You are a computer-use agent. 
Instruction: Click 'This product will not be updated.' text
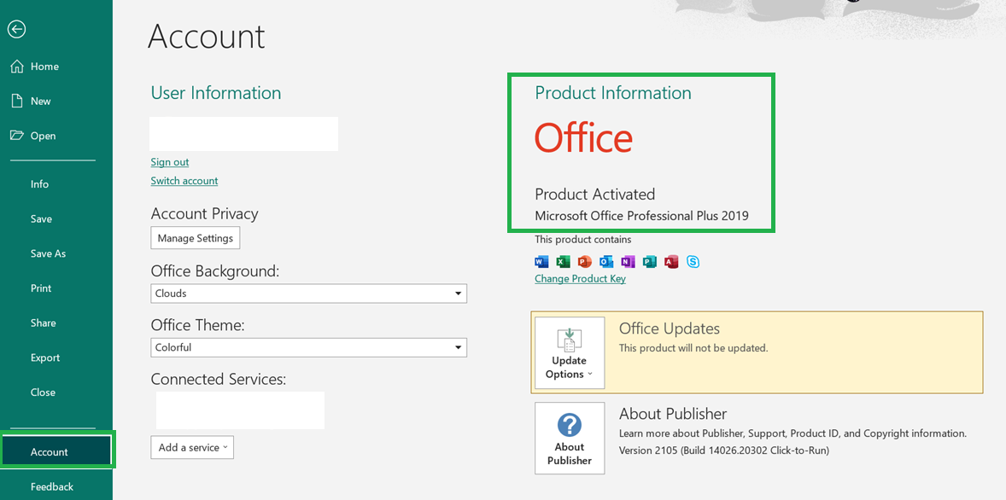[x=693, y=348]
